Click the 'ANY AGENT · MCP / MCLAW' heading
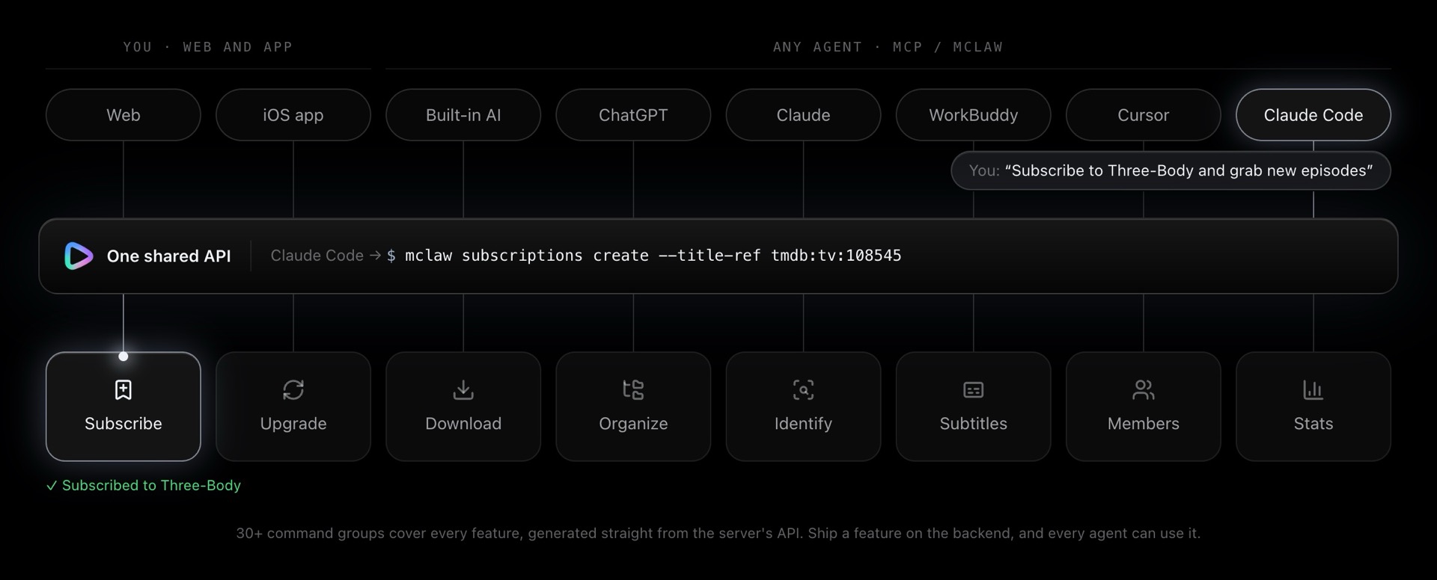The image size is (1437, 580). click(x=888, y=47)
